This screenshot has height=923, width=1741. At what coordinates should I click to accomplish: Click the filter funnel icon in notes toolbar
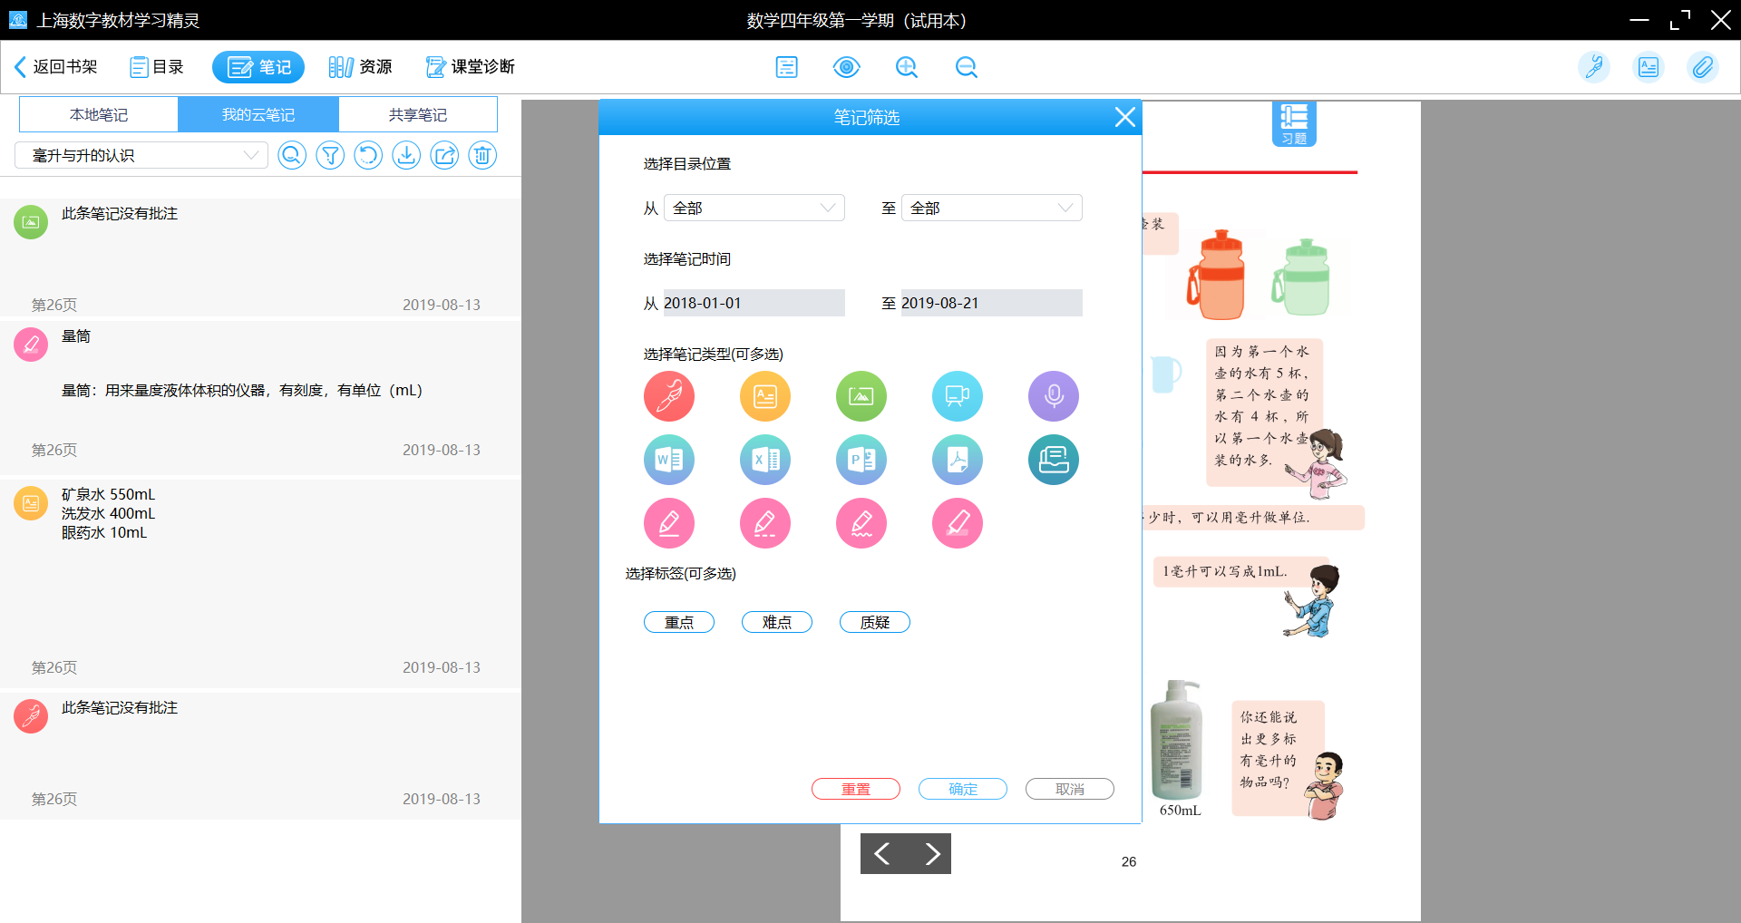click(330, 156)
